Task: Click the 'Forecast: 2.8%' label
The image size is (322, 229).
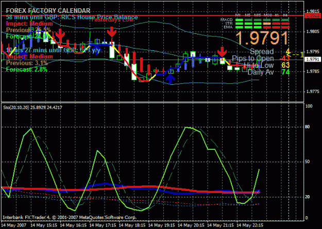Action: tap(26, 69)
